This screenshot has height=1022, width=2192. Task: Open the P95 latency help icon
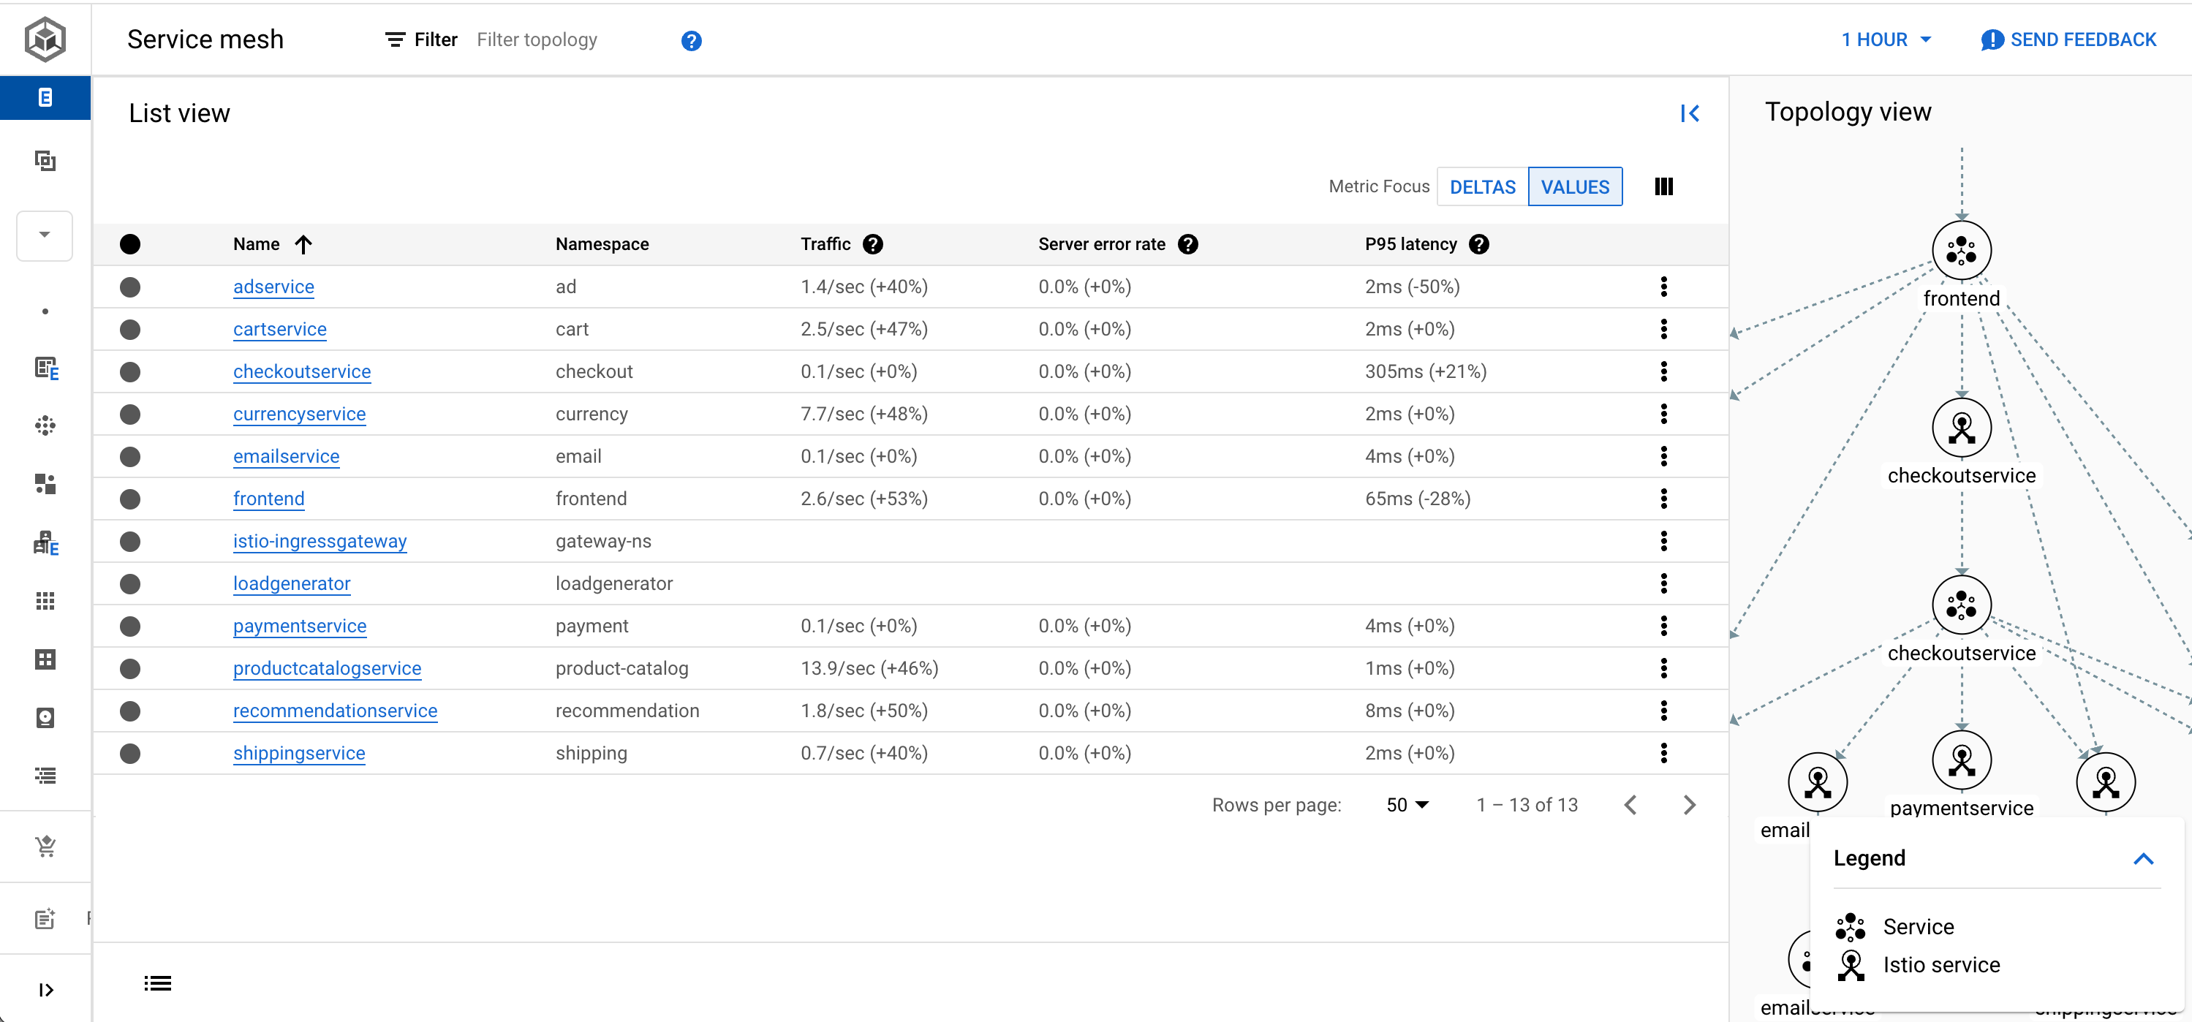[1479, 244]
